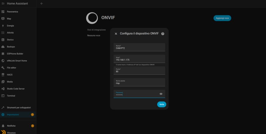
Task: Submit the form with Invia
Action: tap(162, 104)
